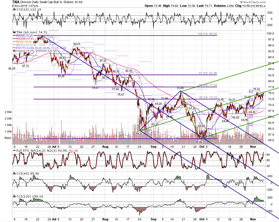Select the blue MA(50) legend line

point(14,36)
